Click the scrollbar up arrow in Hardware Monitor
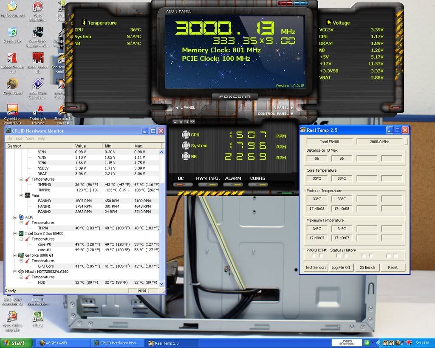 tap(162, 152)
